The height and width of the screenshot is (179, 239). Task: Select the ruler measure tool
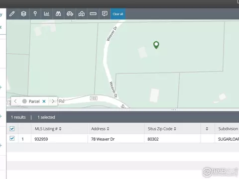click(93, 14)
